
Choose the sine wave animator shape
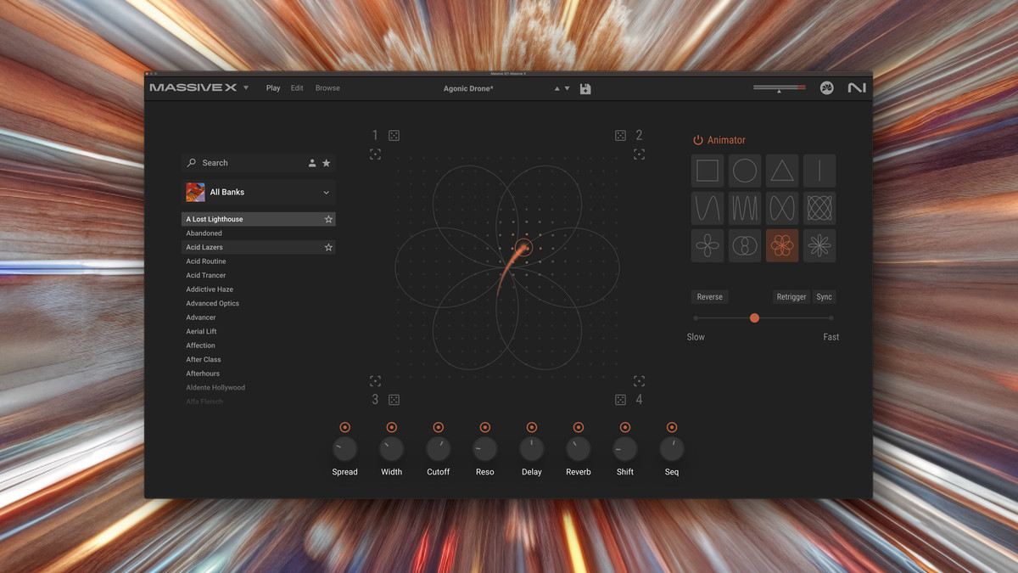click(707, 208)
